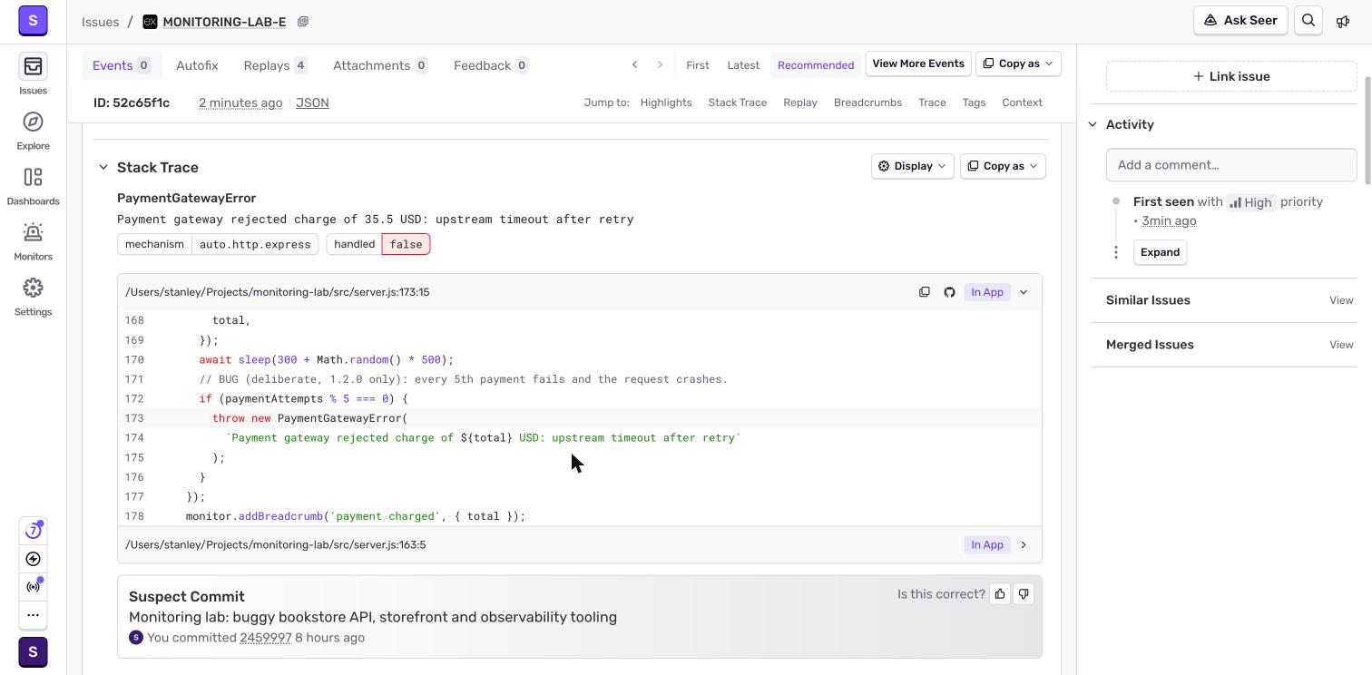Thumbs up the suspect commit
The height and width of the screenshot is (675, 1372).
click(1000, 594)
